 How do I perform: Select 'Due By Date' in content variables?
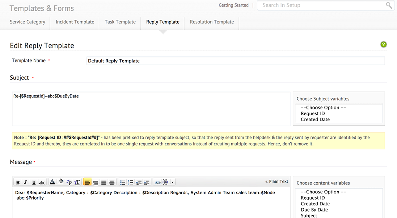[314, 210]
